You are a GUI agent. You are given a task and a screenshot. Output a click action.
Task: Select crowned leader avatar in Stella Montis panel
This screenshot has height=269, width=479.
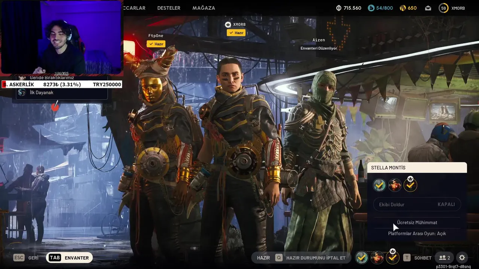410,184
